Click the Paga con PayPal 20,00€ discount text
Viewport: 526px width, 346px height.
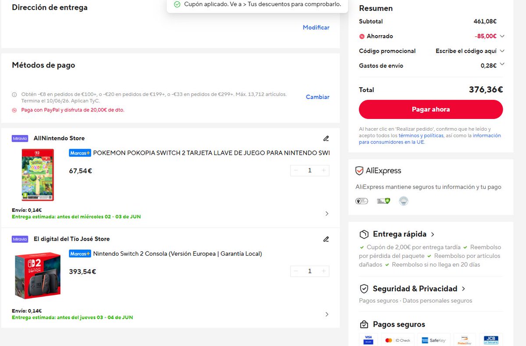pyautogui.click(x=73, y=110)
